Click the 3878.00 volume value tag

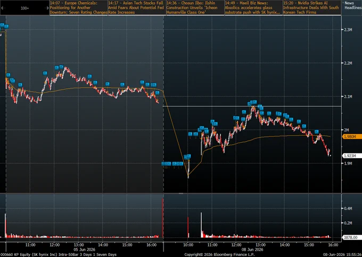[x=352, y=238]
